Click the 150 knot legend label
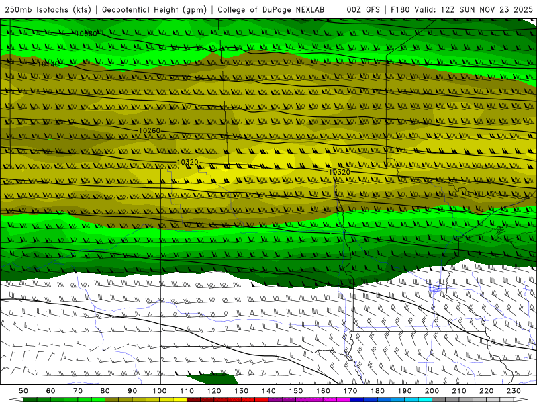Viewport: 537px width, 403px height. coord(296,391)
